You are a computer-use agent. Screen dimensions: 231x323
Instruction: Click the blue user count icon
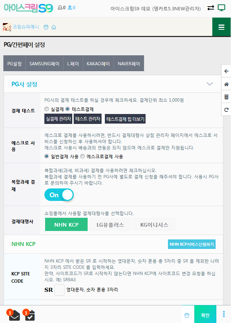click(x=70, y=8)
